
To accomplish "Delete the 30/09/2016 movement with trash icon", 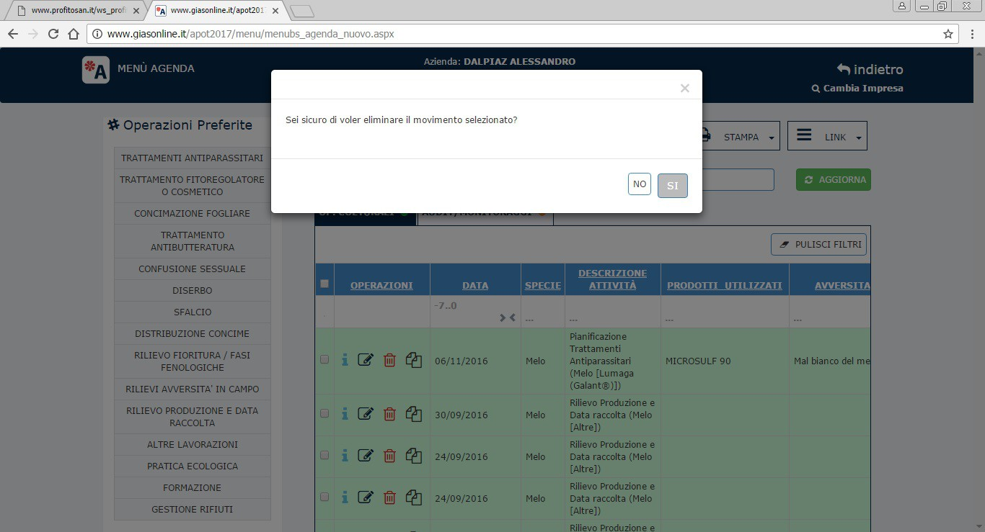I will point(389,414).
